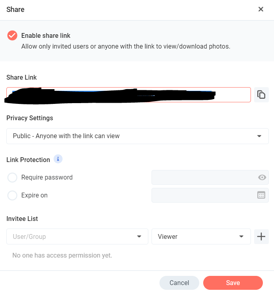
Task: Add invitee with the plus icon
Action: coord(261,236)
